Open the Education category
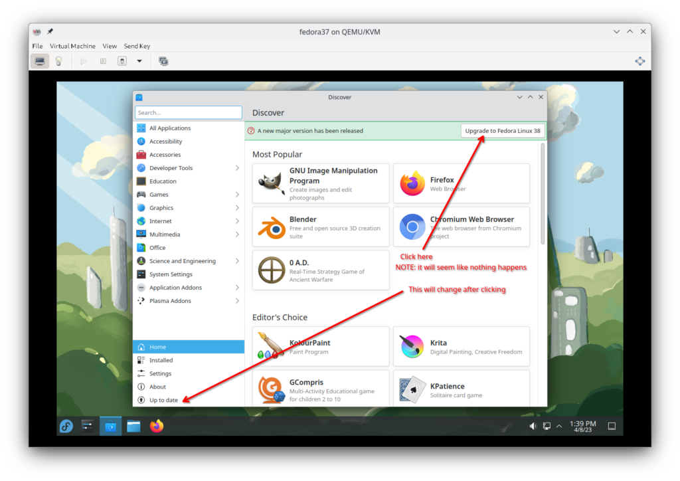The image size is (680, 481). coord(189,181)
